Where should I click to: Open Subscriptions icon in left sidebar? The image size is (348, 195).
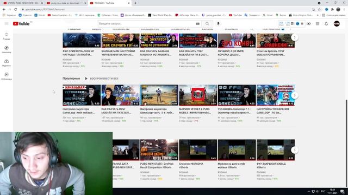pos(7,63)
